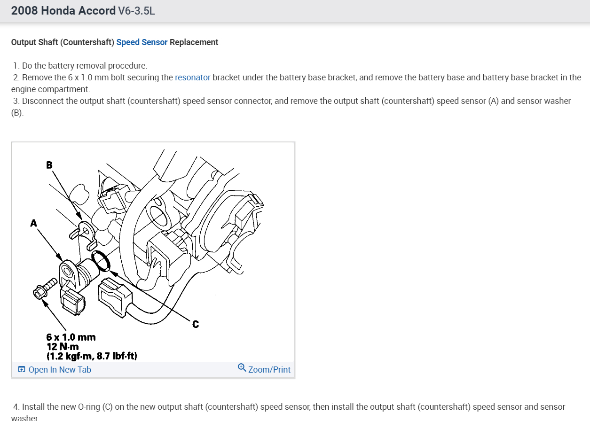The height and width of the screenshot is (421, 590).
Task: Click label 'A' in the diagram
Action: tap(33, 223)
